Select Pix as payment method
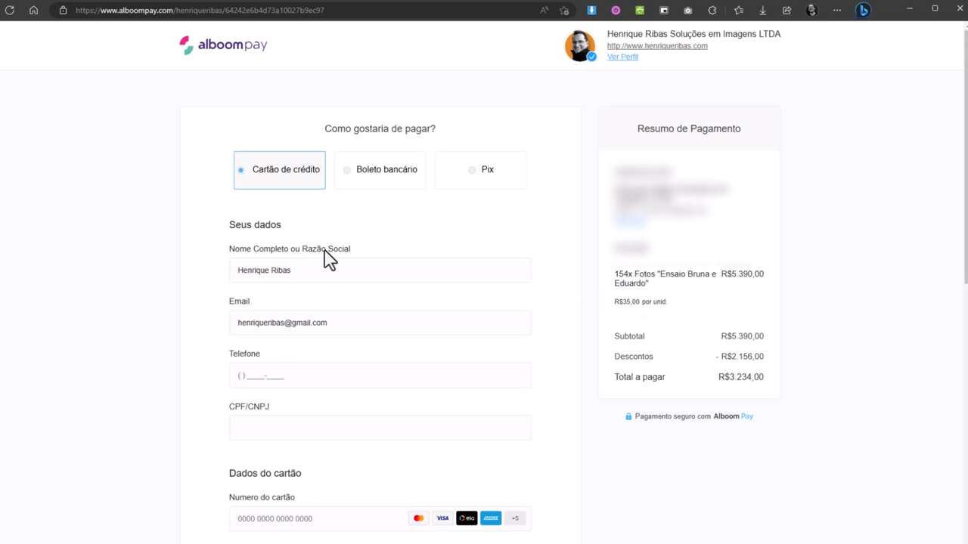 [480, 170]
